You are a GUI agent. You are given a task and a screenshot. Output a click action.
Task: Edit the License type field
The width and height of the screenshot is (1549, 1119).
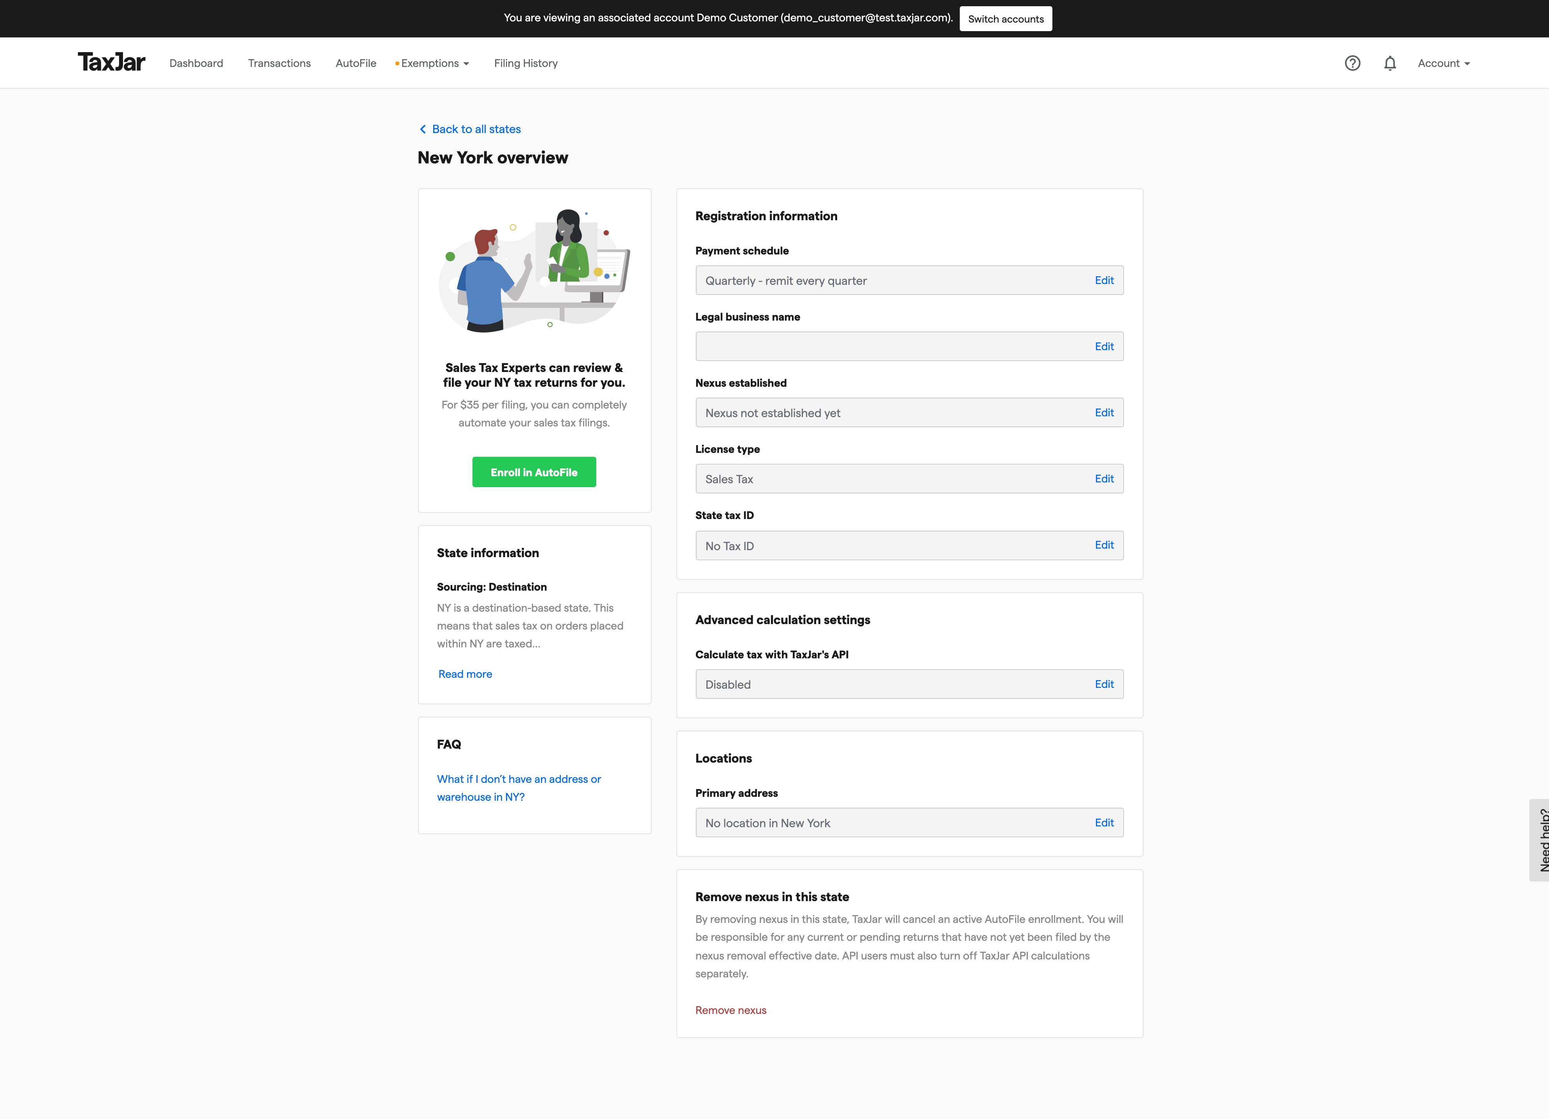[x=1104, y=479]
